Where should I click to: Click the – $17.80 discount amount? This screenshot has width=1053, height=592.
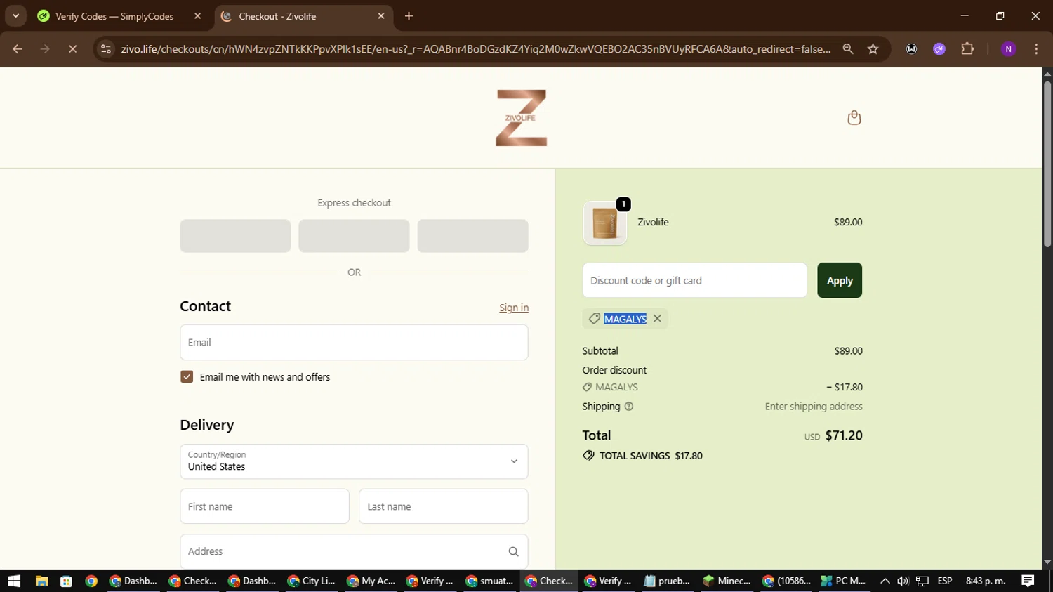[845, 388]
